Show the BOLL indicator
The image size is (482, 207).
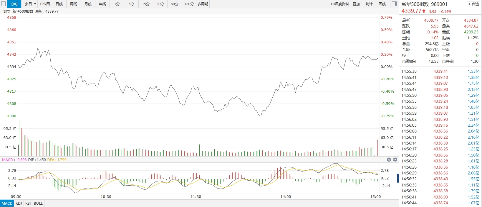38,203
